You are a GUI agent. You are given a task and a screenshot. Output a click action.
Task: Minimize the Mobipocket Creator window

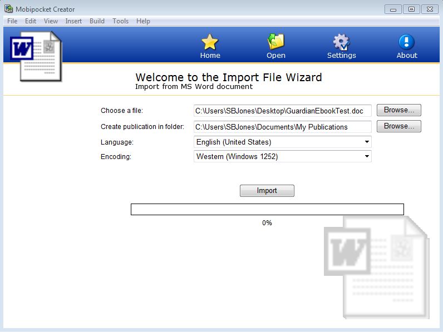393,9
